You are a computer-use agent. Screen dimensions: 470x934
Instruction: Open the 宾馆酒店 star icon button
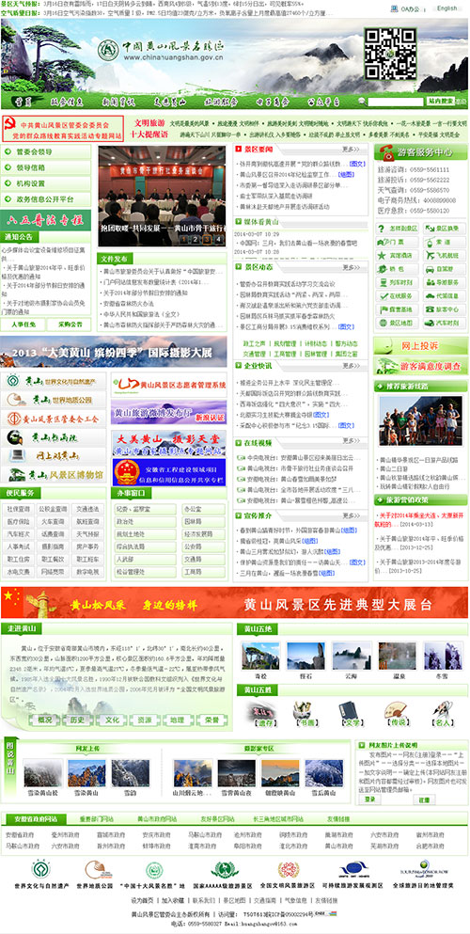pos(397,255)
